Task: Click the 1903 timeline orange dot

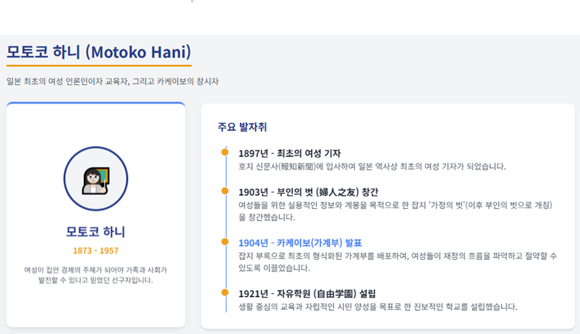Action: [225, 191]
